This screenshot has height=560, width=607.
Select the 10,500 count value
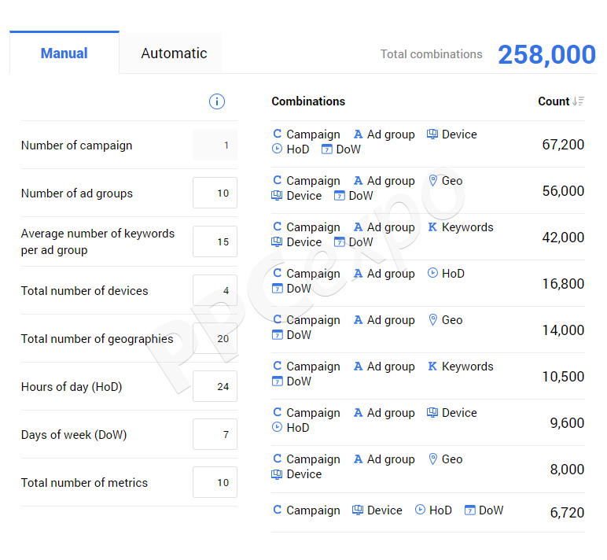point(563,377)
